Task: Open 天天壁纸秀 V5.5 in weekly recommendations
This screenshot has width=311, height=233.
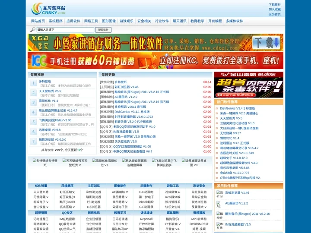Action: click(x=50, y=91)
